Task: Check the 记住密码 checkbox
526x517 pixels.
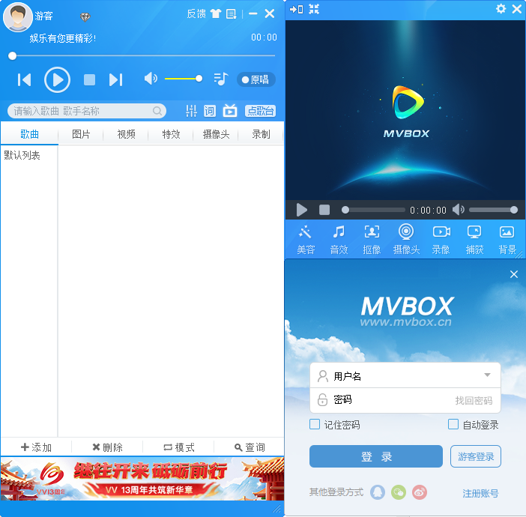Action: (314, 424)
